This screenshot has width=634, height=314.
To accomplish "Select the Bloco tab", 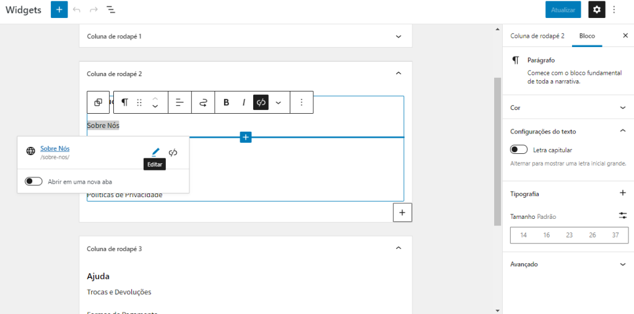I will (x=587, y=36).
